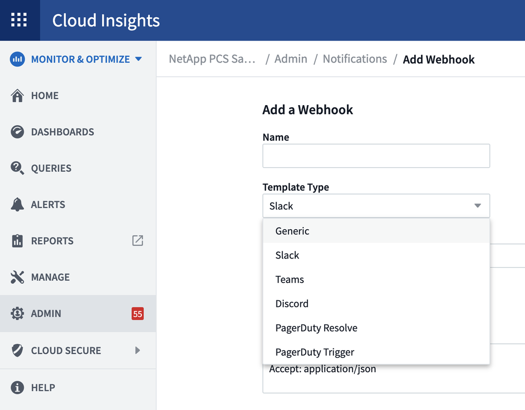Choose Teams from template list
Image resolution: width=525 pixels, height=410 pixels.
(290, 280)
